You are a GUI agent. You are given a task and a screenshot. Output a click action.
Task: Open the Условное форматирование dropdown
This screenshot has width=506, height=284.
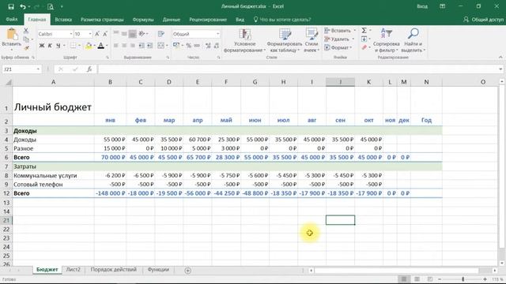coord(244,40)
